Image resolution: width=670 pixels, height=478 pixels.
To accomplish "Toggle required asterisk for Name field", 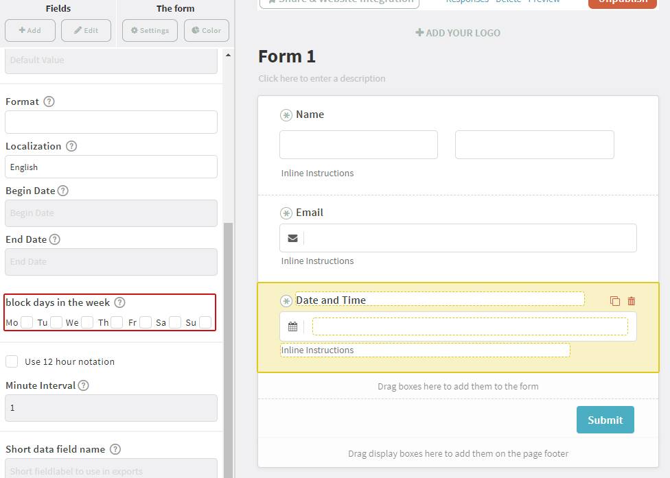I will [x=286, y=115].
